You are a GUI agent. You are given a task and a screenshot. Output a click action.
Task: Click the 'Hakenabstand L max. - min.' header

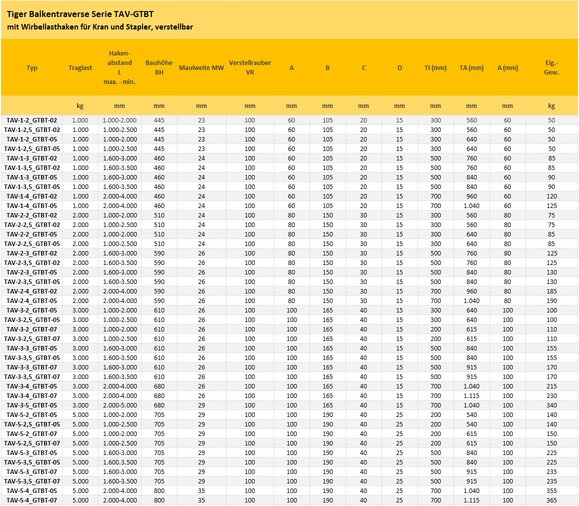[119, 67]
